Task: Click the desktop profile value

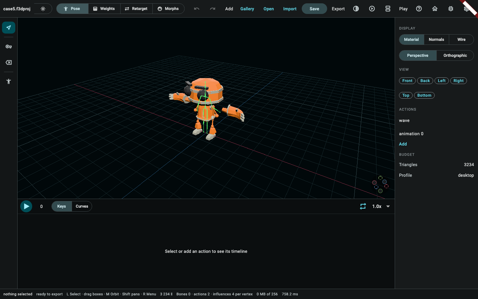Action: (x=466, y=175)
